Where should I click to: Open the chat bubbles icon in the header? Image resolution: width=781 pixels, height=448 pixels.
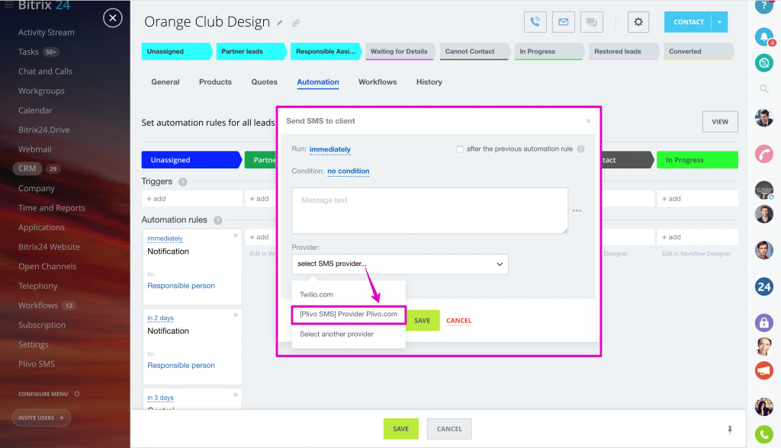click(x=592, y=22)
